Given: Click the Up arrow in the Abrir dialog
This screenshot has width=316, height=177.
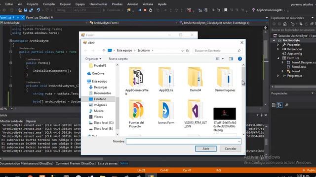Looking at the screenshot, I should (104, 51).
